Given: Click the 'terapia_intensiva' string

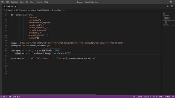Looking at the screenshot, I should click(x=38, y=30).
